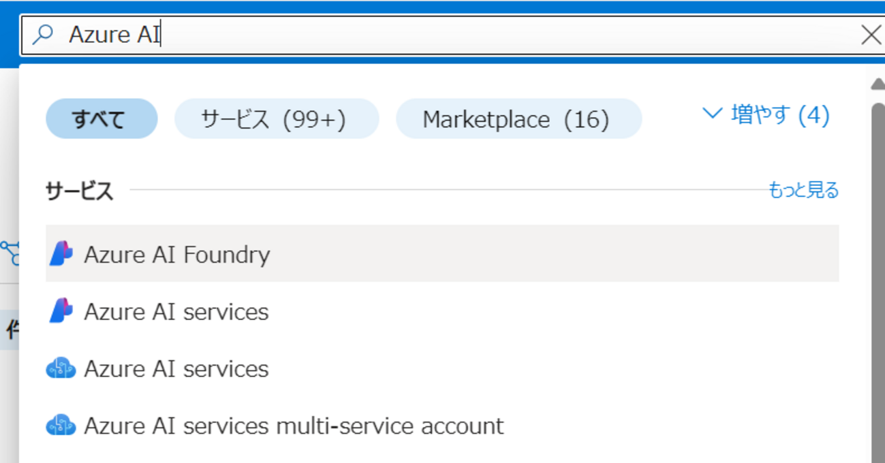This screenshot has width=885, height=463.
Task: Click the scrollbar up arrow
Action: tap(878, 84)
